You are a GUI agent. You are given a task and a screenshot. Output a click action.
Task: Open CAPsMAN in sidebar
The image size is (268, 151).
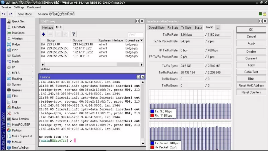pyautogui.click(x=18, y=27)
